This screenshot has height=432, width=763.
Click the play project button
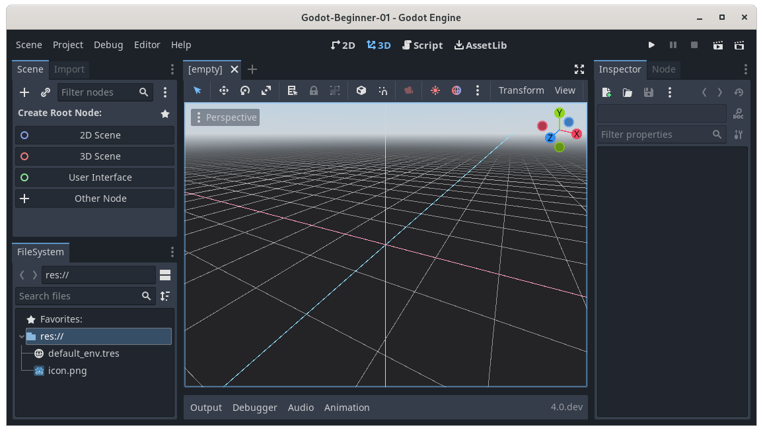pyautogui.click(x=651, y=45)
